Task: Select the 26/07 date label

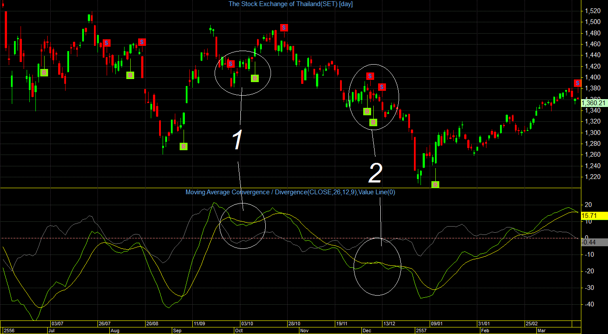Action: (105, 324)
